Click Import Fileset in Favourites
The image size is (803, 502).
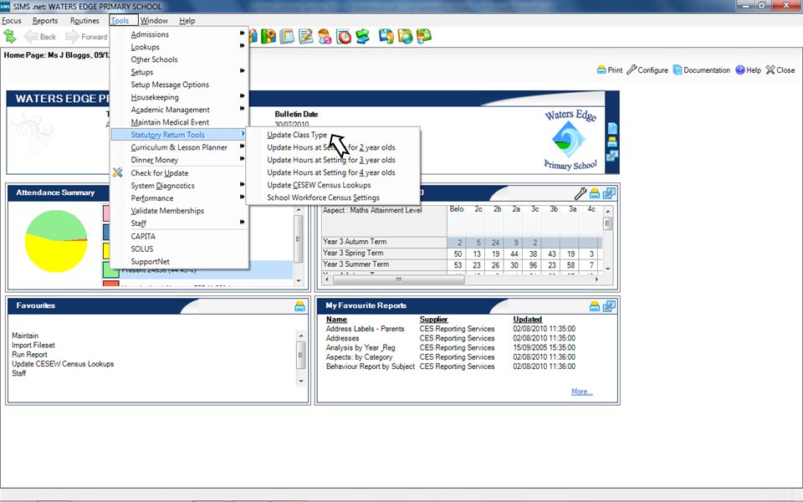tap(33, 346)
